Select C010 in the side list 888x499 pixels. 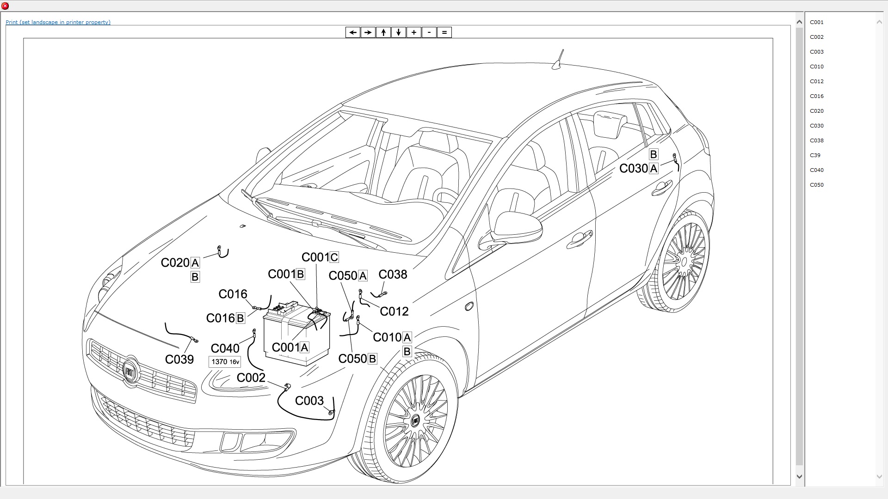click(816, 67)
